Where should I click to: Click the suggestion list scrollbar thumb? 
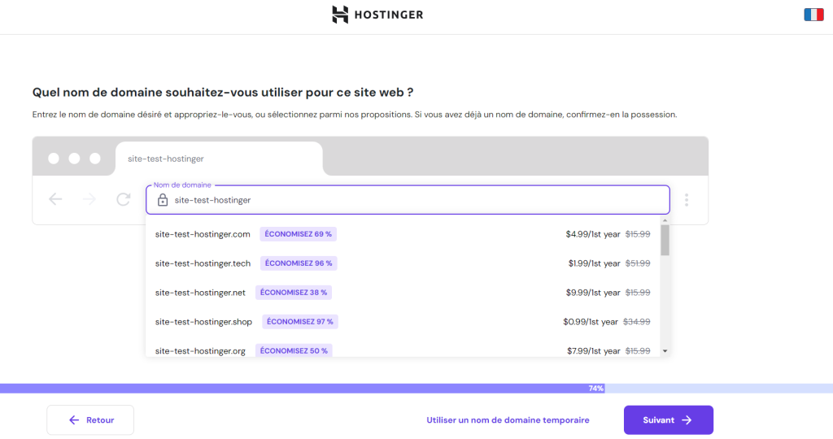pos(665,240)
